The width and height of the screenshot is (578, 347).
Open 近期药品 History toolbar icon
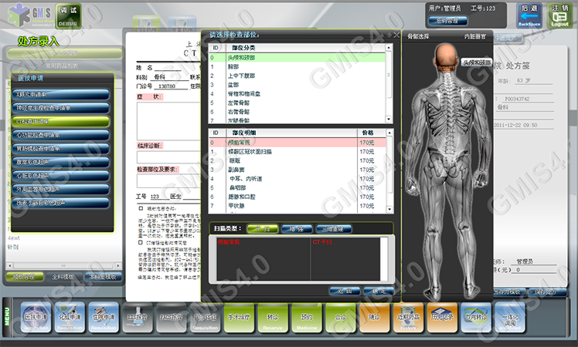coord(408,318)
